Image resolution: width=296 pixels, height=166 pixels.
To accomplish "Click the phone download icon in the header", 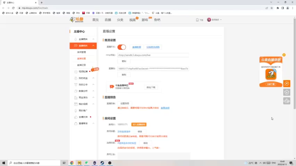I will click(197, 20).
